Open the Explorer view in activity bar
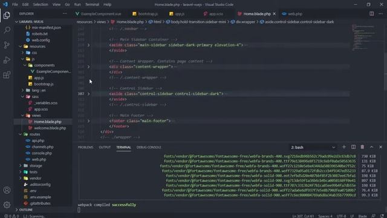 click(x=7, y=15)
